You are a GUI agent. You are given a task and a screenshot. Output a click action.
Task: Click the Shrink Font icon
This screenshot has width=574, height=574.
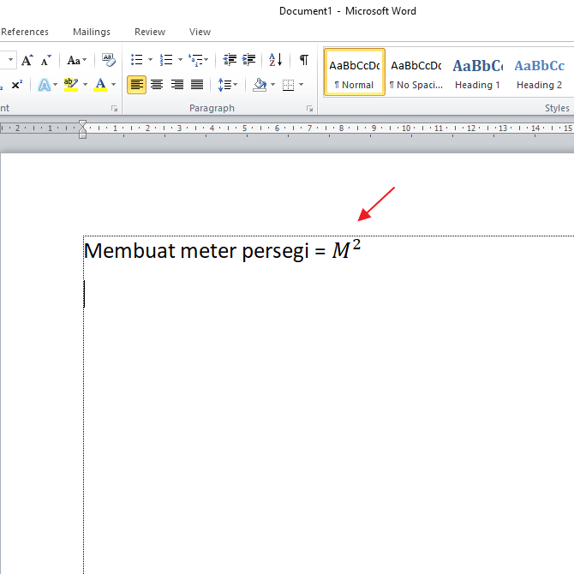pos(45,60)
